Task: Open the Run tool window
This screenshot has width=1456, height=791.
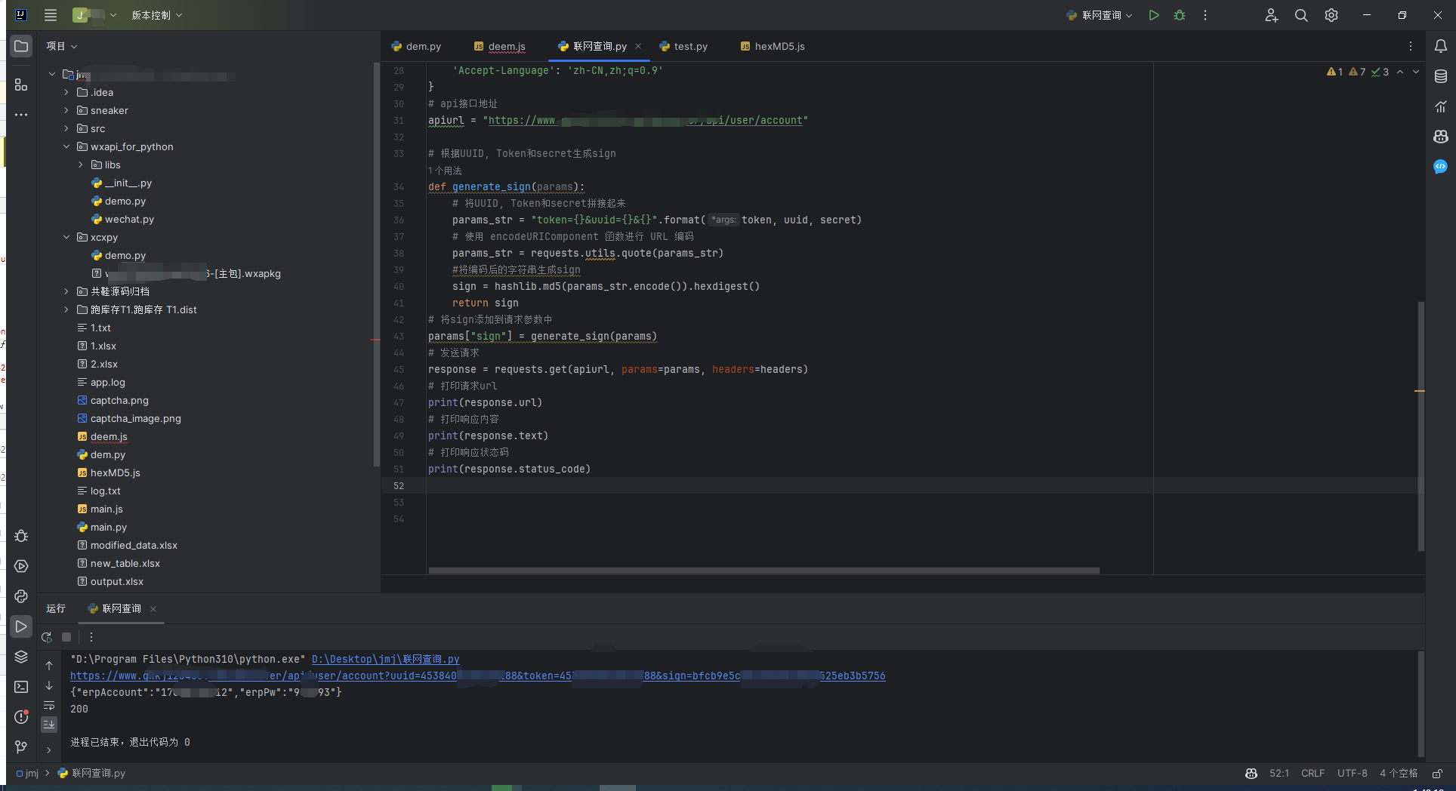Action: [21, 626]
